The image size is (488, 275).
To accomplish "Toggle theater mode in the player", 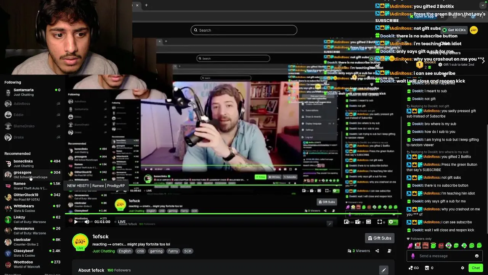I will [368, 222].
